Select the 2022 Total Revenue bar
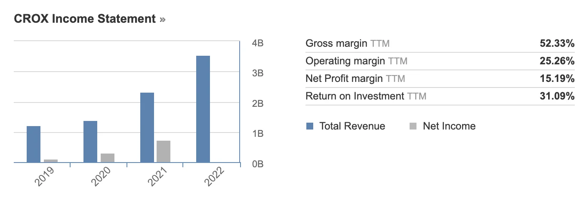586x211 pixels. coord(203,109)
